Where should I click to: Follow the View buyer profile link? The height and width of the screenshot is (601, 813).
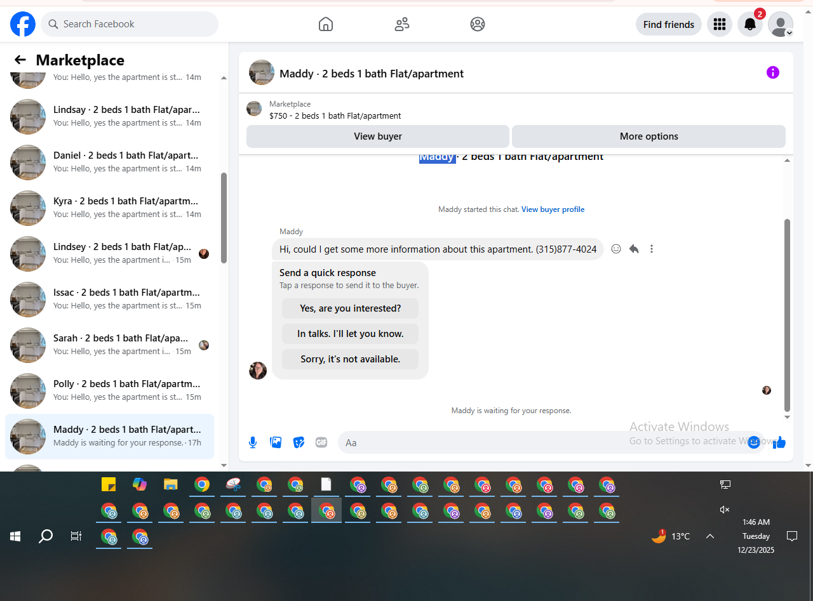click(x=553, y=209)
